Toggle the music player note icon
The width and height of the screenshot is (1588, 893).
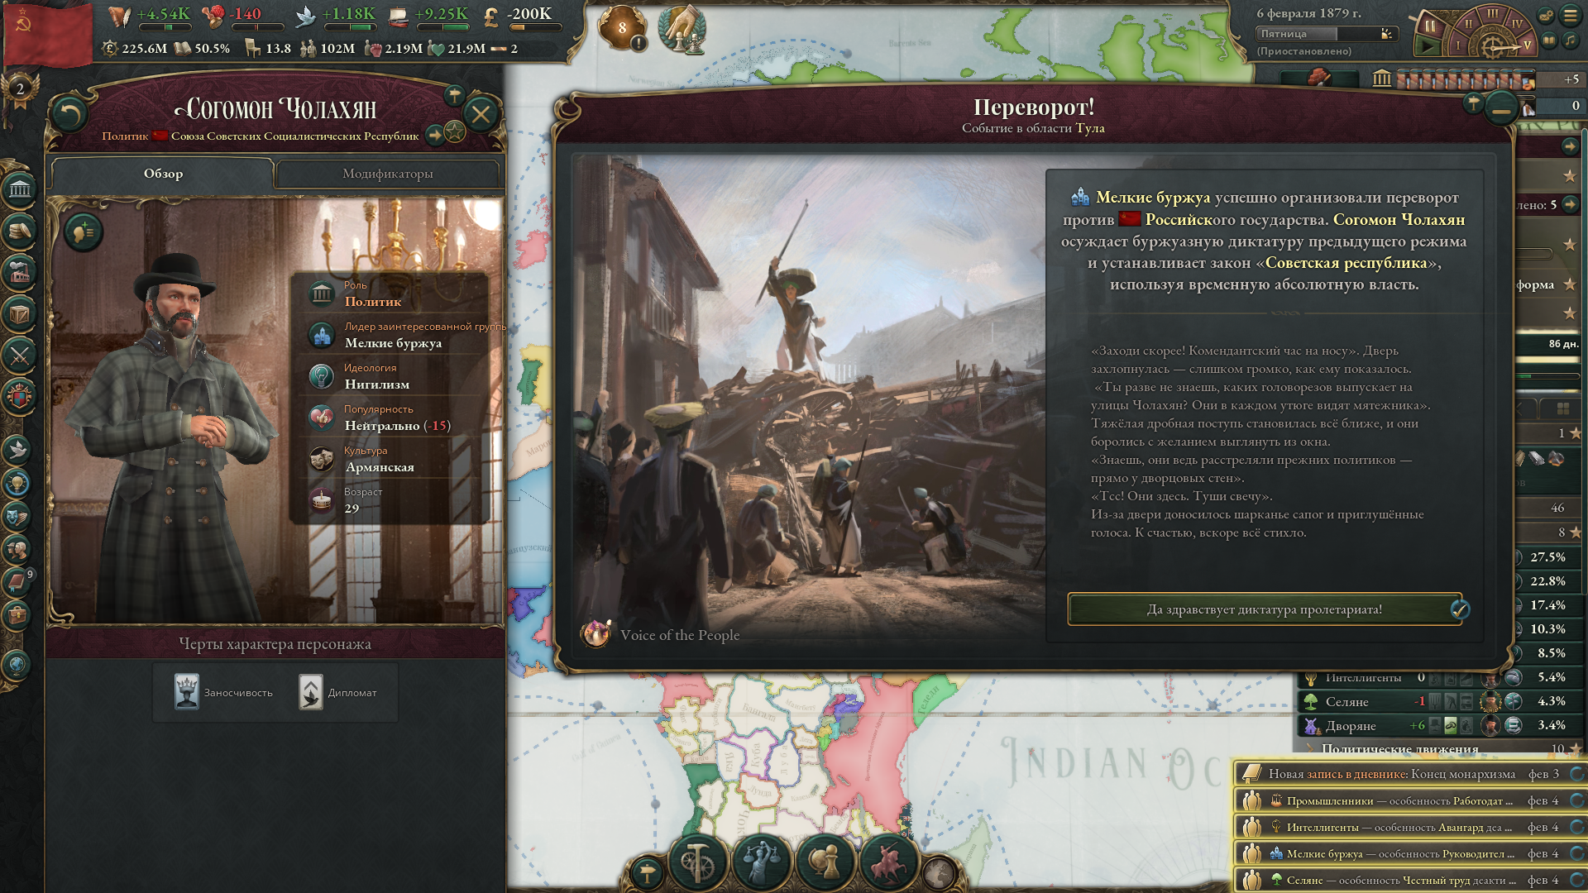tap(1570, 41)
